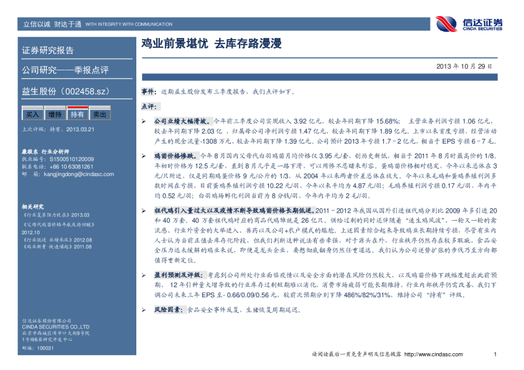524x370 pixels.
Task: Select the 买入 rating tab
Action: 32,115
